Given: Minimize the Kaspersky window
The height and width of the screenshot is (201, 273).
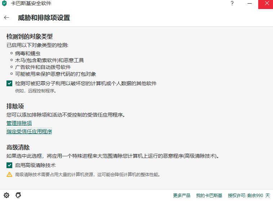Looking at the screenshot, I should click(x=250, y=3).
